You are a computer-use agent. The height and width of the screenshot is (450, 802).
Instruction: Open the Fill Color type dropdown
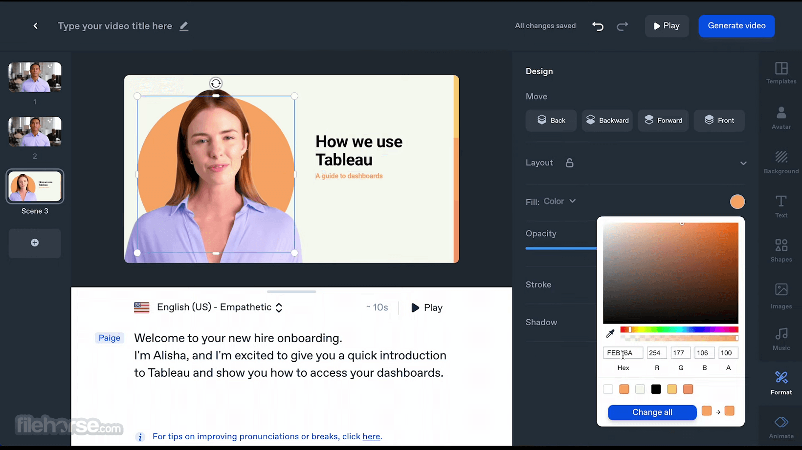pos(560,201)
